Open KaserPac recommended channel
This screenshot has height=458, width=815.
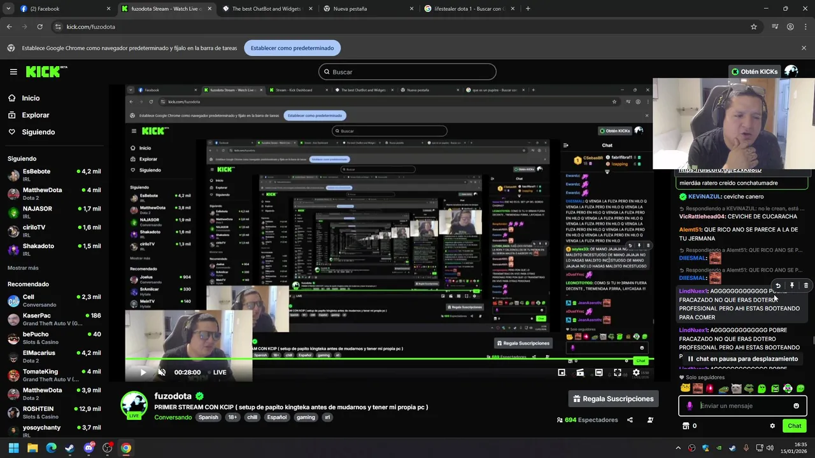tap(54, 319)
